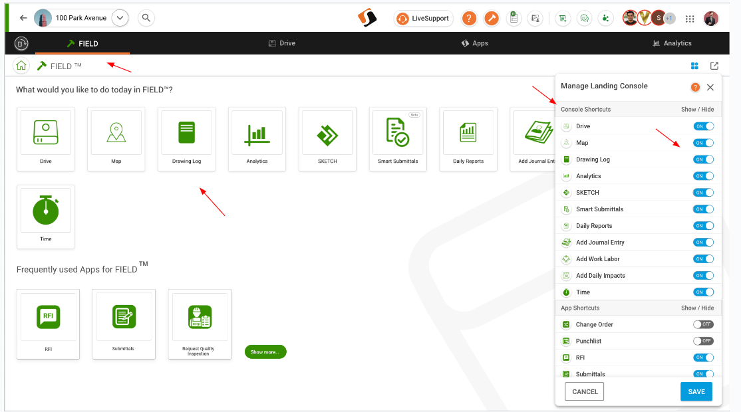The width and height of the screenshot is (741, 412).
Task: Switch to the Analytics tab
Action: 672,43
